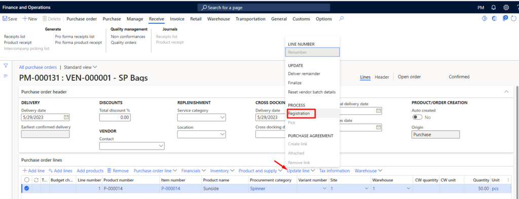Click Receipts list under Generate
Viewport: 519px width, 199px height.
[15, 36]
